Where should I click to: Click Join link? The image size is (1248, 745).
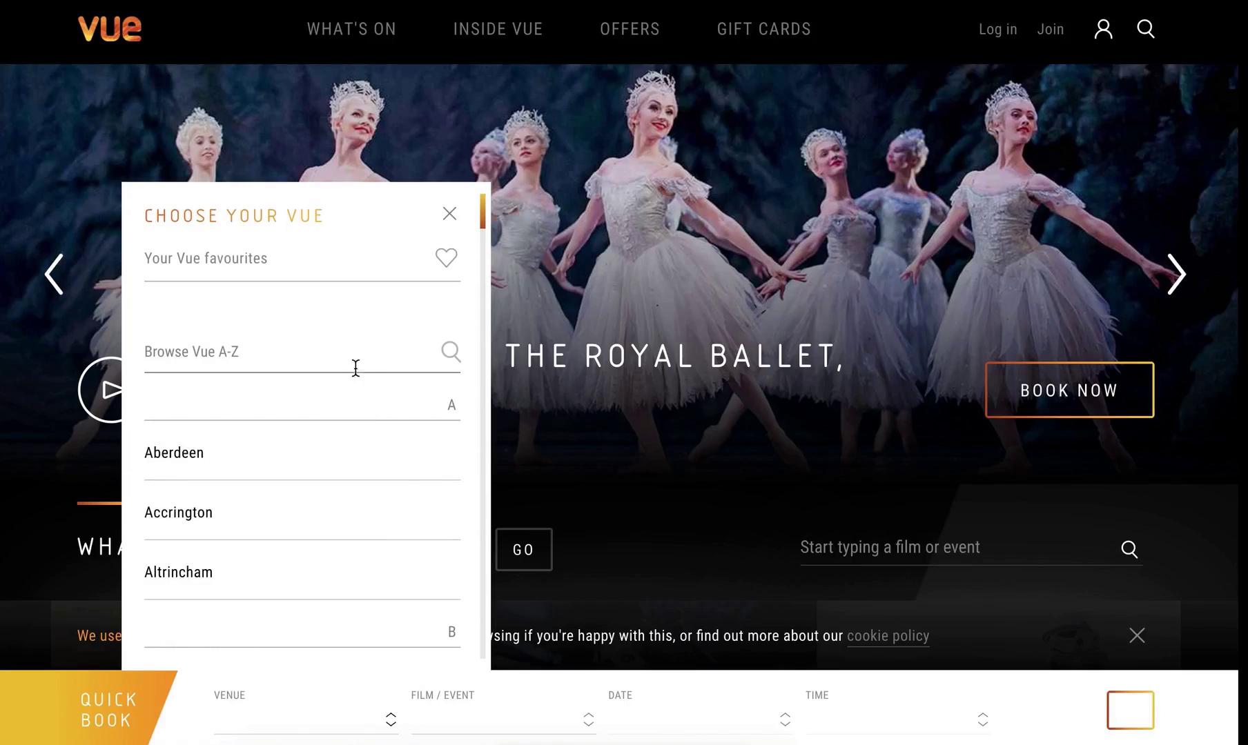[1050, 29]
